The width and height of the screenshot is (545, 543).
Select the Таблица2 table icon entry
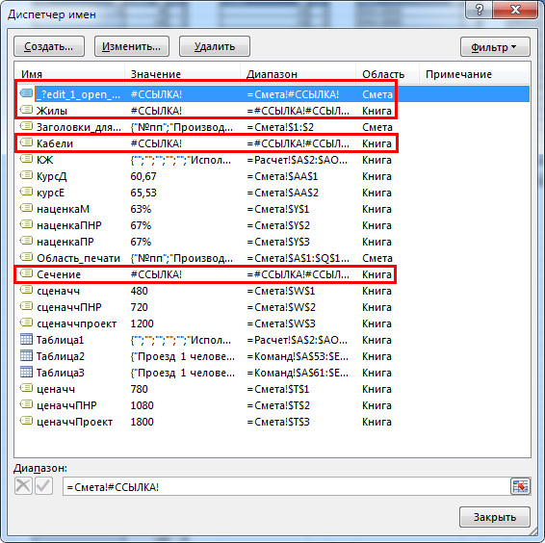click(26, 355)
